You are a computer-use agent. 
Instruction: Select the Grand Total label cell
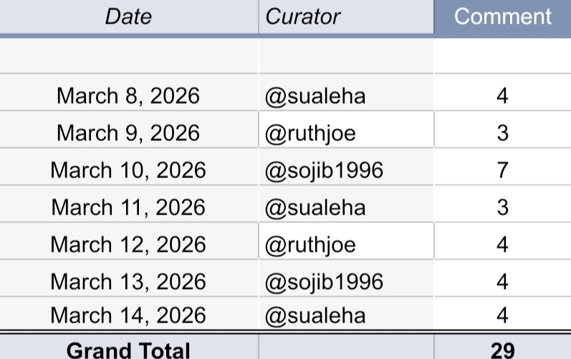tap(128, 347)
